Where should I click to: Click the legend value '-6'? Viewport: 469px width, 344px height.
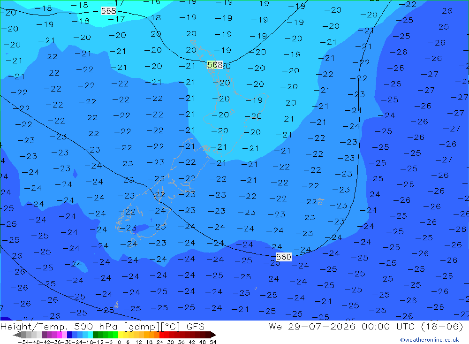click(x=109, y=342)
